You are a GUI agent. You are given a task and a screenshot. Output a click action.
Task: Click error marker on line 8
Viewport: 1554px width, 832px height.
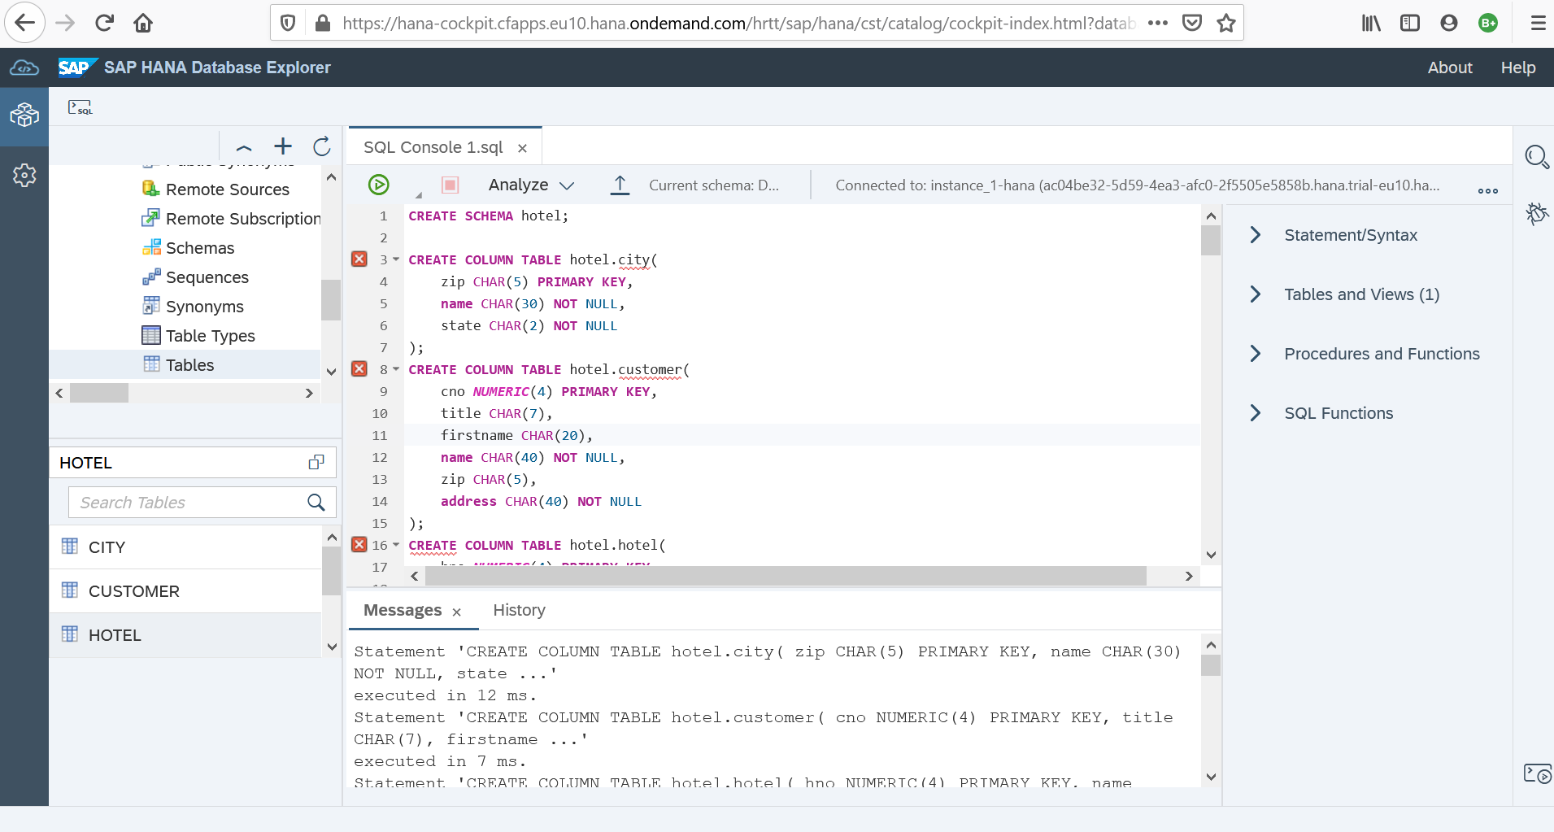(359, 369)
